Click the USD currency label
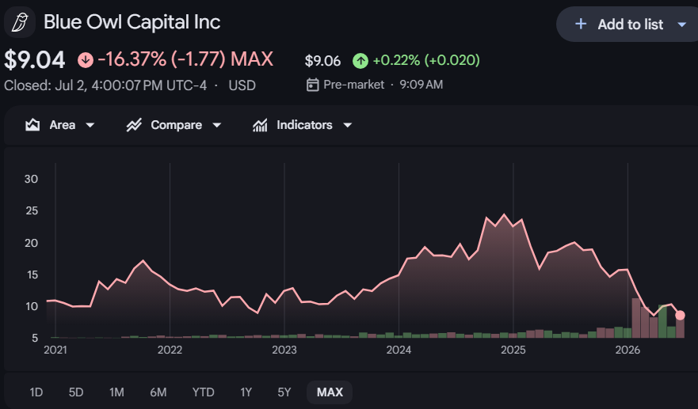Image resolution: width=698 pixels, height=409 pixels. (242, 85)
